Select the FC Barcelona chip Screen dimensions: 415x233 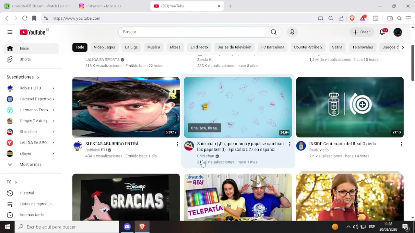pos(273,47)
